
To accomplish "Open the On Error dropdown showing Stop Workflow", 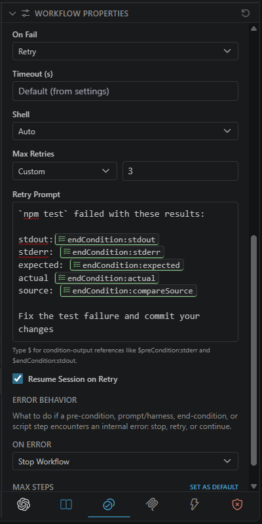I will pos(125,462).
